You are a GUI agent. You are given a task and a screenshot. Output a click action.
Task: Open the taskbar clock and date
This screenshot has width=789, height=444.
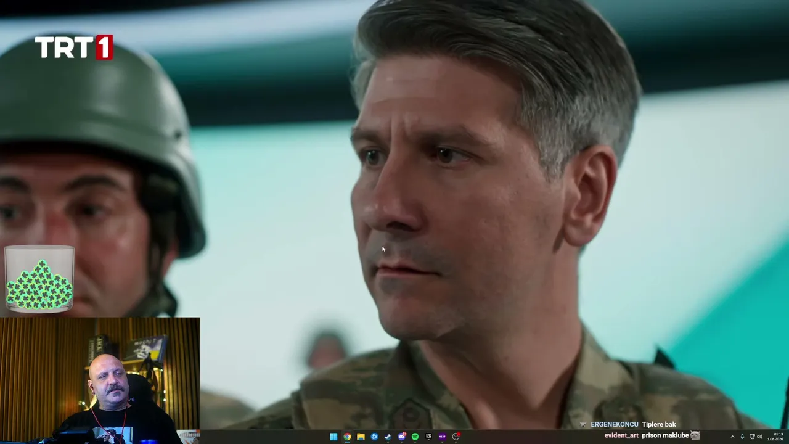(775, 437)
